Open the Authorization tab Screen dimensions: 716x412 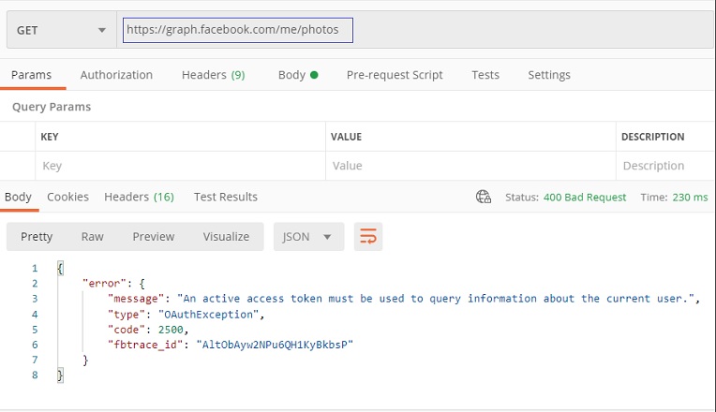click(116, 75)
